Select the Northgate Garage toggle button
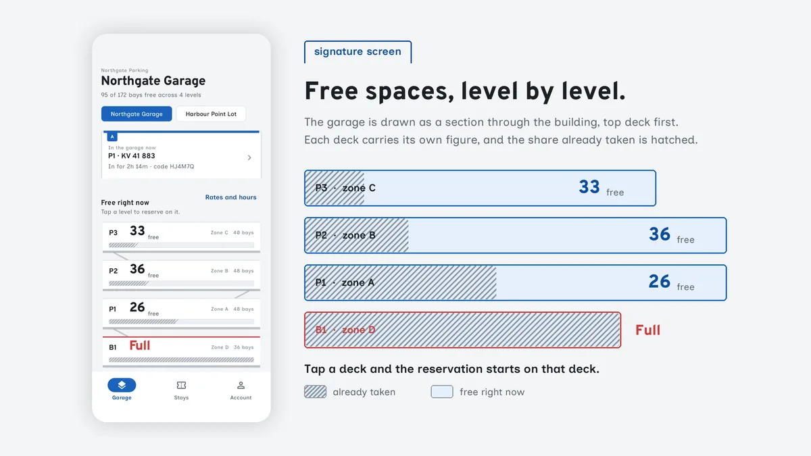 pyautogui.click(x=137, y=114)
